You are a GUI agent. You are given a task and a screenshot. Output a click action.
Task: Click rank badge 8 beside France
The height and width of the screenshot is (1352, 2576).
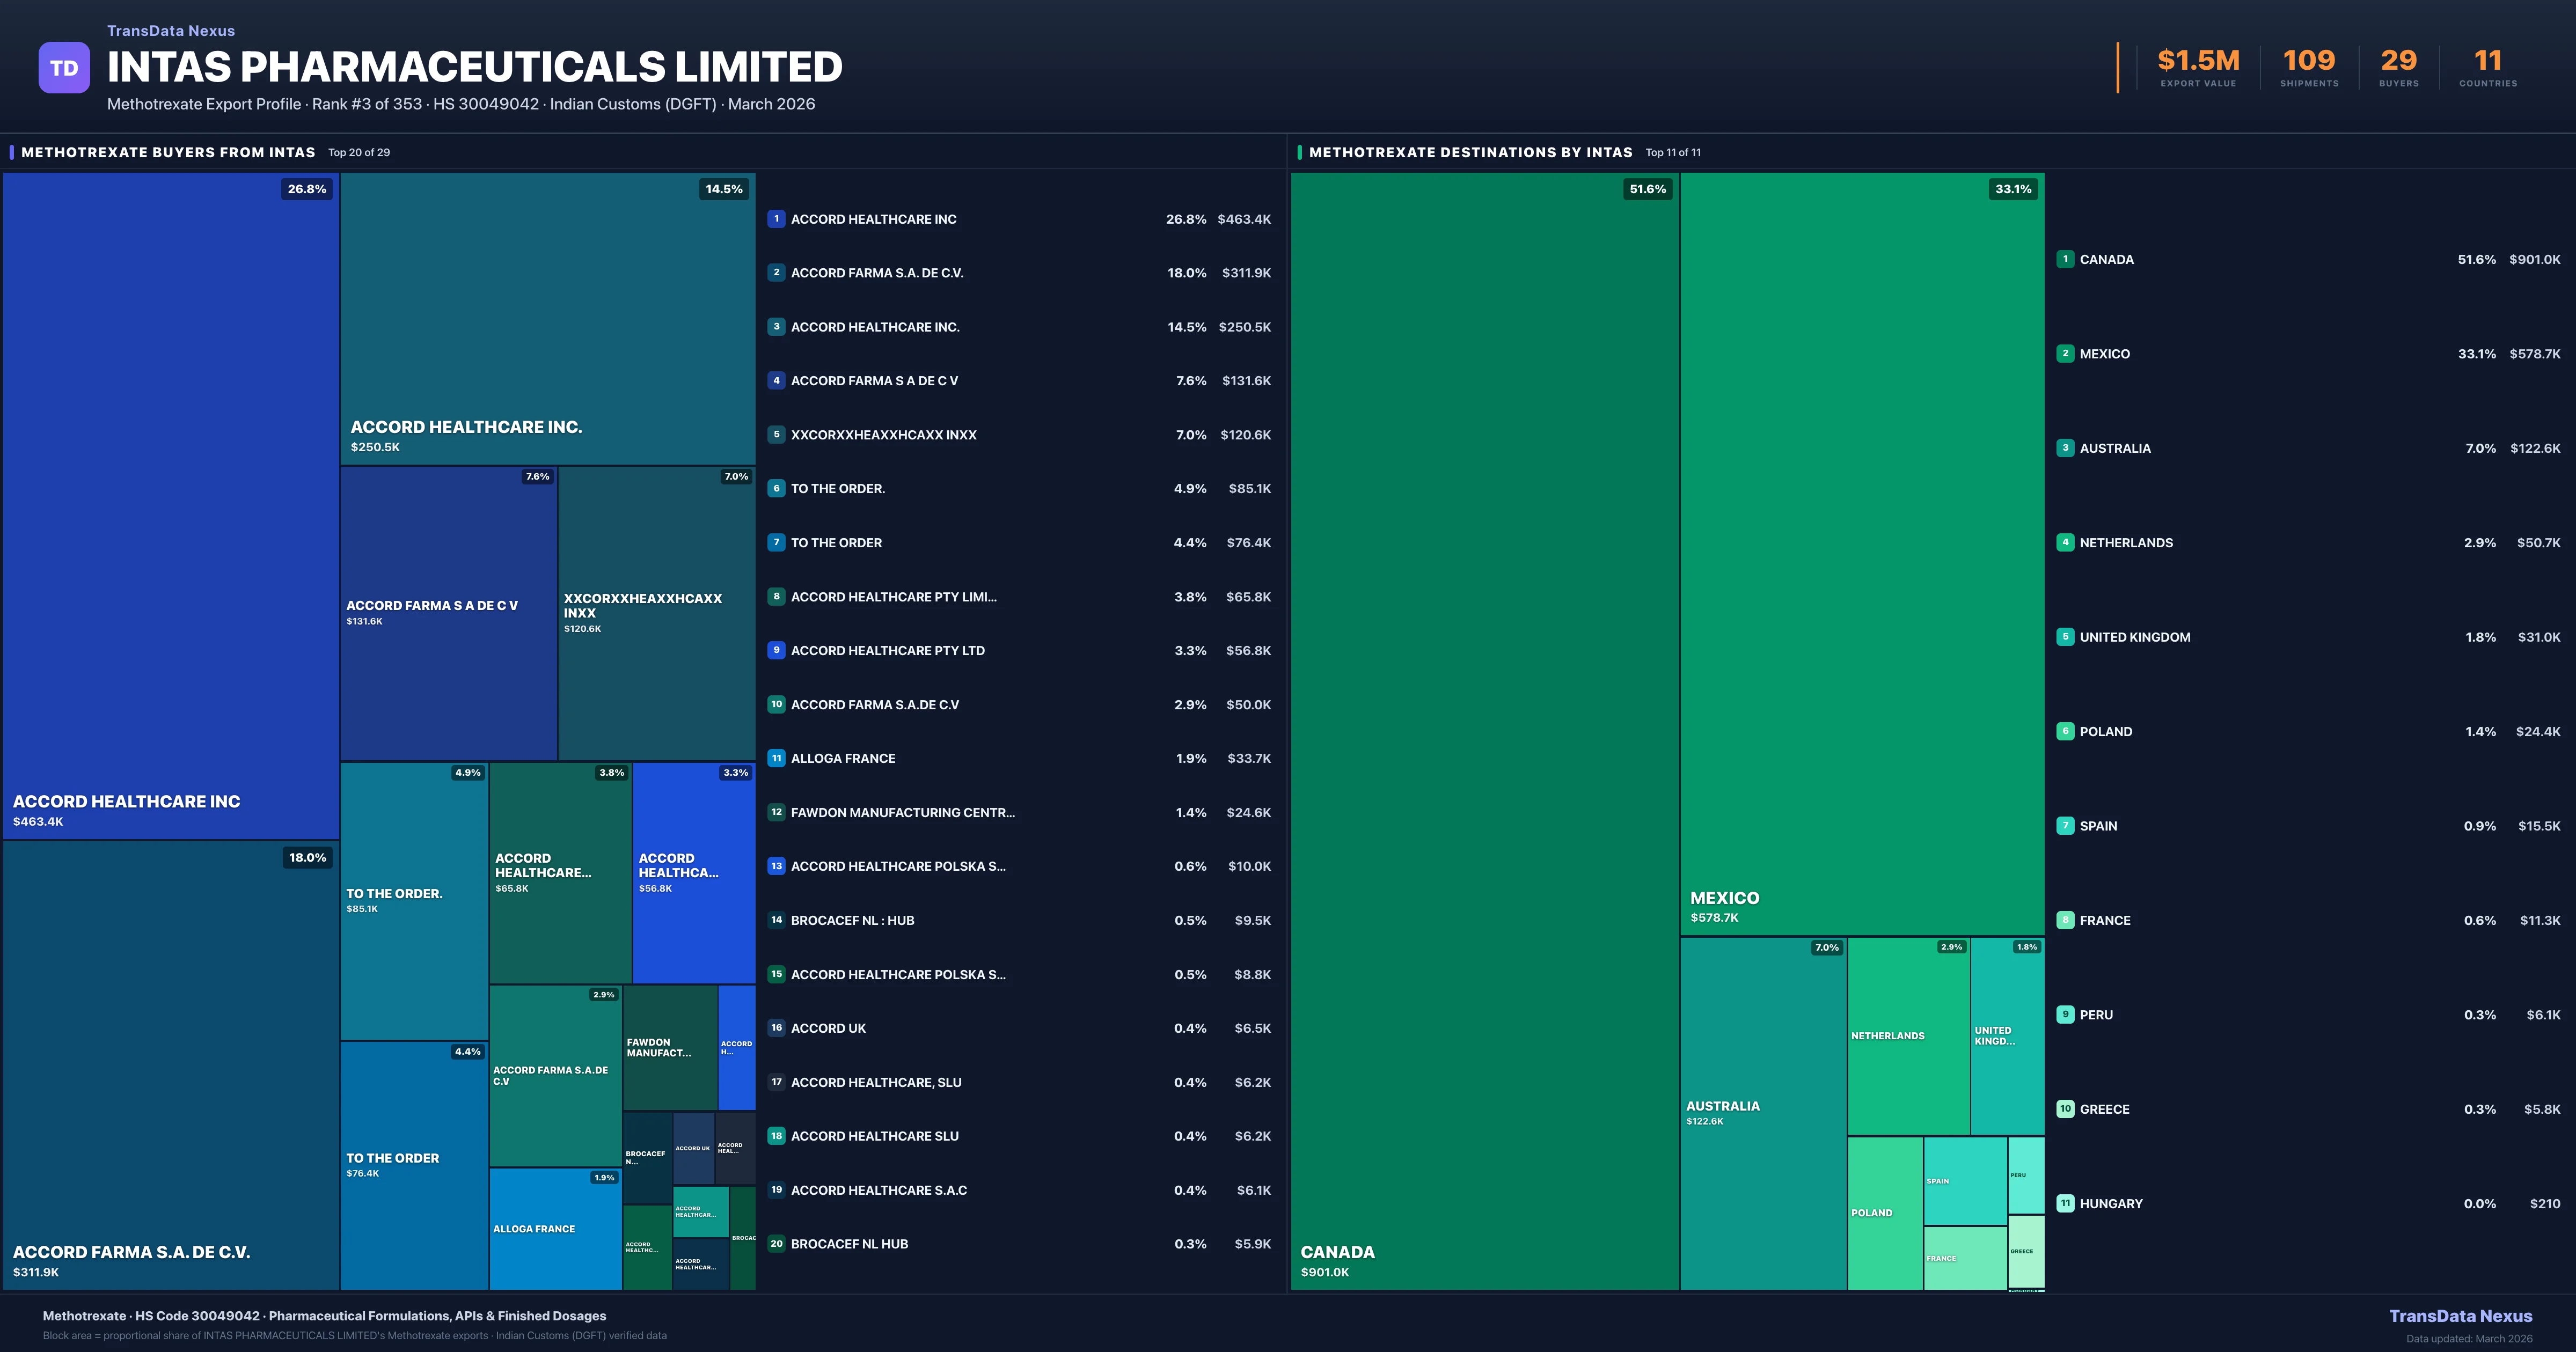click(2065, 920)
